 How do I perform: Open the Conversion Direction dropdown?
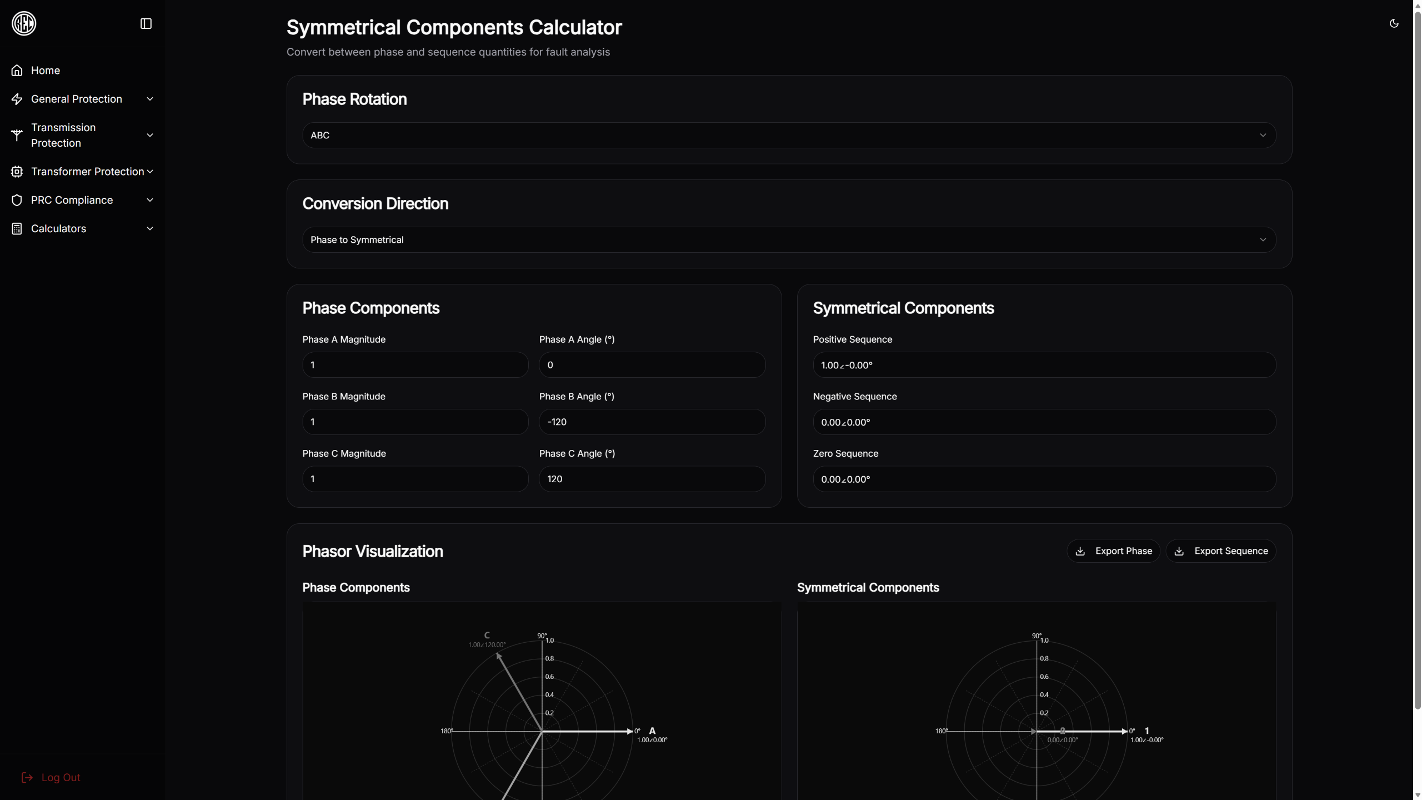coord(789,239)
